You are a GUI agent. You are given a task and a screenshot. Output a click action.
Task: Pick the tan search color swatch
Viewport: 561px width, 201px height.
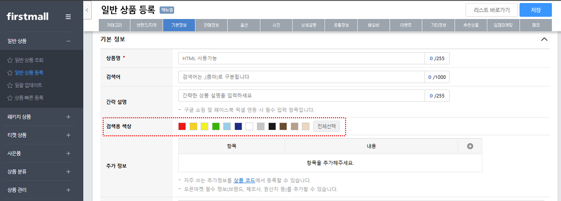(295, 126)
